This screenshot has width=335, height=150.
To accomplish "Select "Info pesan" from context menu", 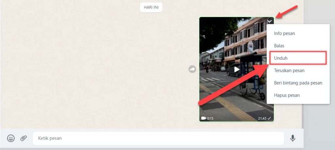I will tap(285, 33).
